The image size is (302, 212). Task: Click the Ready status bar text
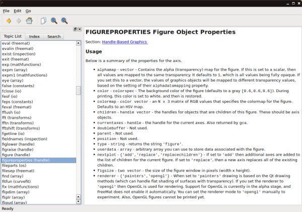pos(8,208)
